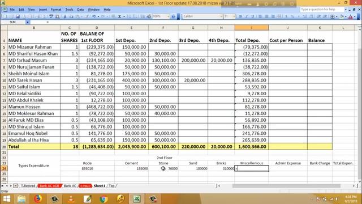This screenshot has width=362, height=204.
Task: Switch to the T.Recived sheet tab
Action: point(28,186)
